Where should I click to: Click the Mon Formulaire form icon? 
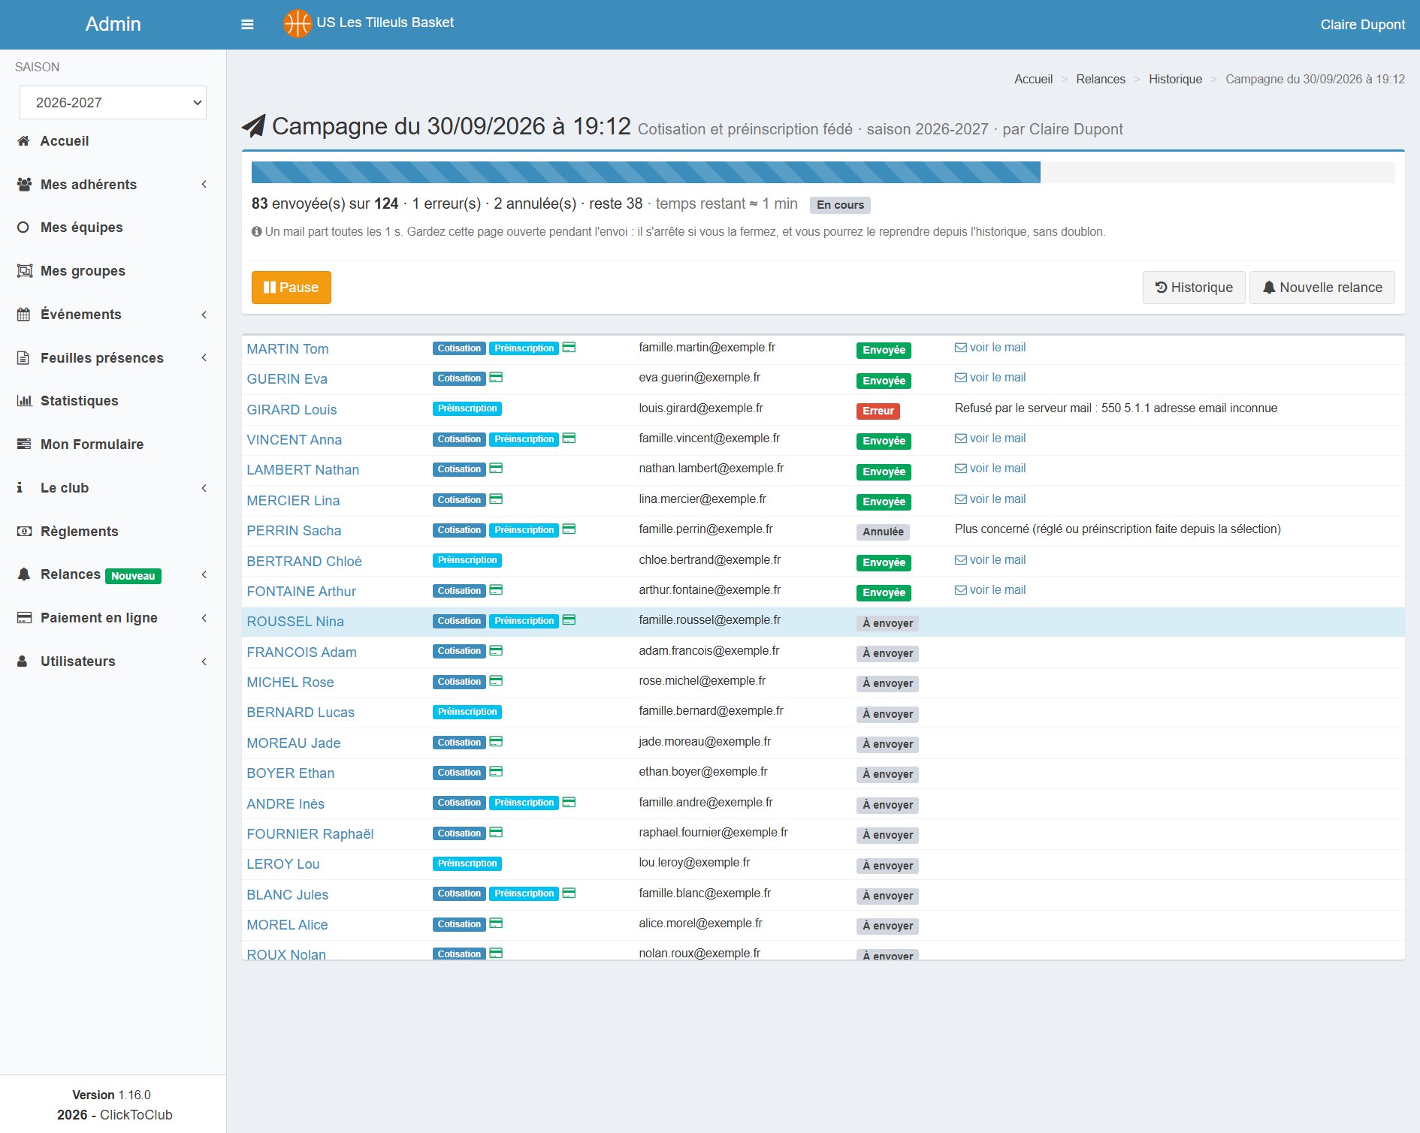(x=24, y=444)
